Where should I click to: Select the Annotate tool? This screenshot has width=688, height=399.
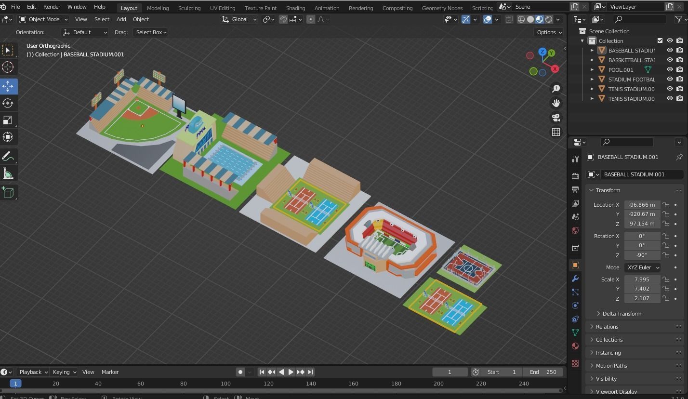8,157
